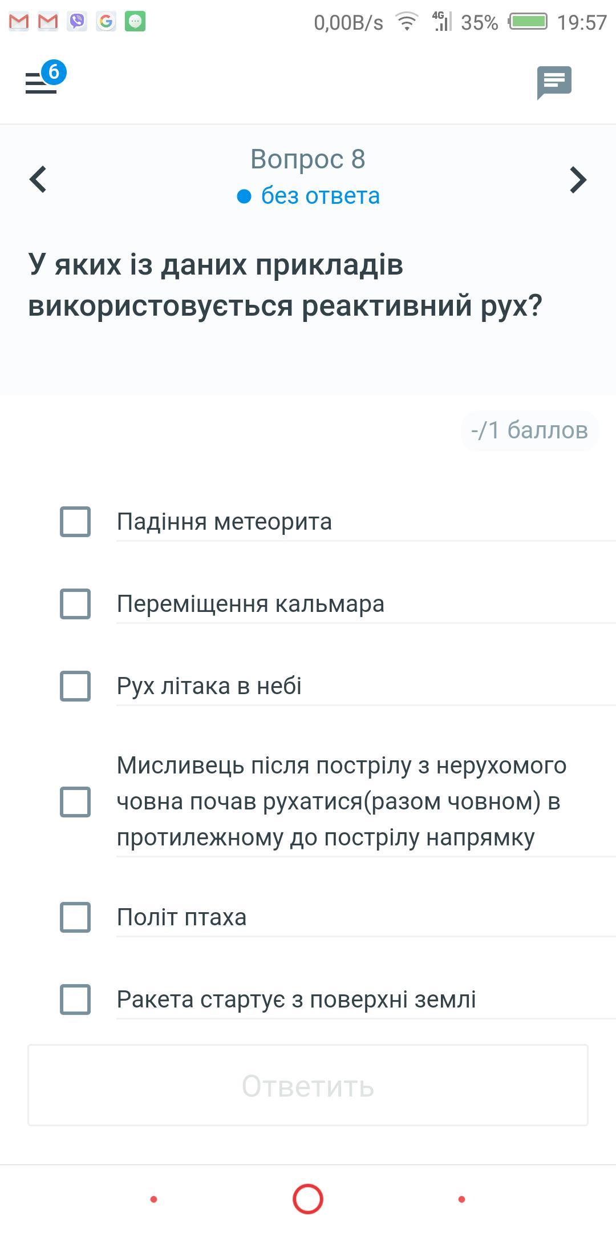Tap the green messaging notification icon
The width and height of the screenshot is (616, 1233).
135,22
